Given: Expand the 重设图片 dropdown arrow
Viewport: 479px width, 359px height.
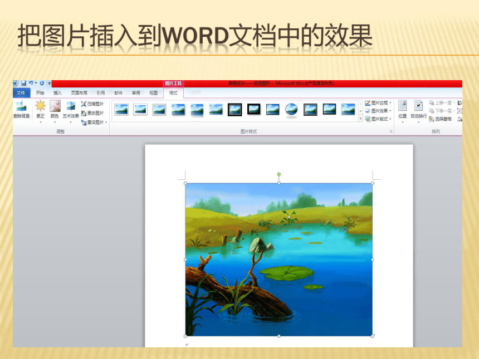Looking at the screenshot, I should click(x=106, y=122).
